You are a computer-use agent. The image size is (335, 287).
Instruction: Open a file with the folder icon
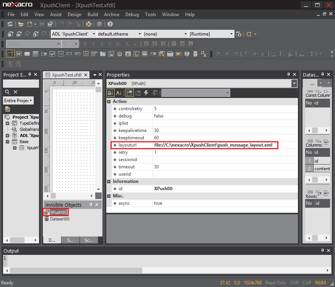[21, 24]
